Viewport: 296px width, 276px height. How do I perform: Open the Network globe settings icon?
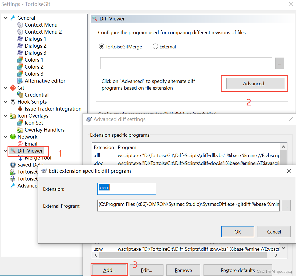13,137
